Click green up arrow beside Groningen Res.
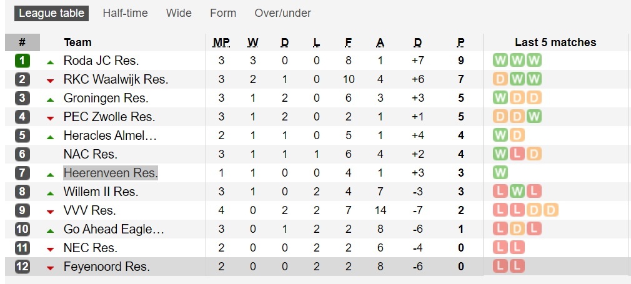This screenshot has height=284, width=631. click(50, 99)
